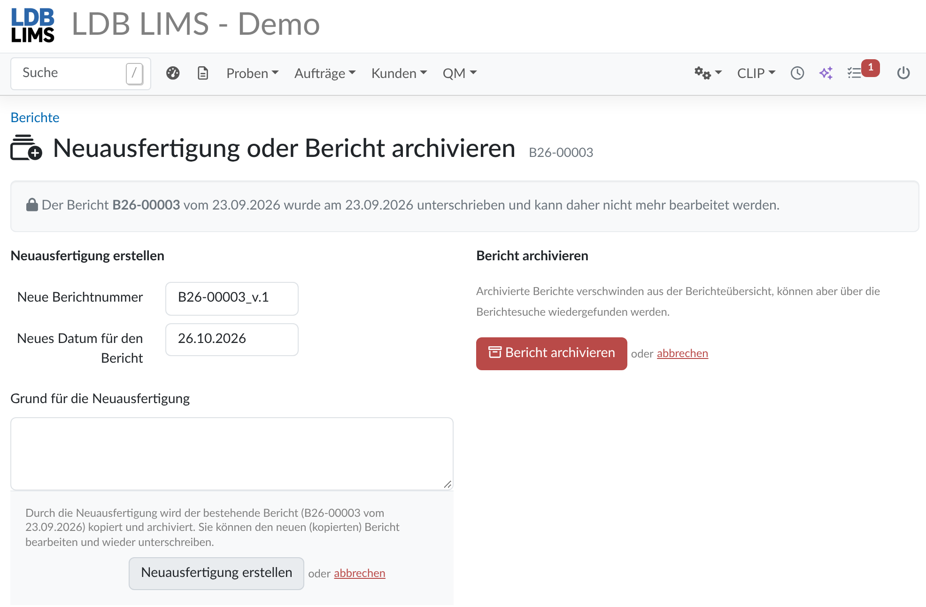The width and height of the screenshot is (926, 607).
Task: Click the Neue Berichtnummer label
Action: coord(80,297)
